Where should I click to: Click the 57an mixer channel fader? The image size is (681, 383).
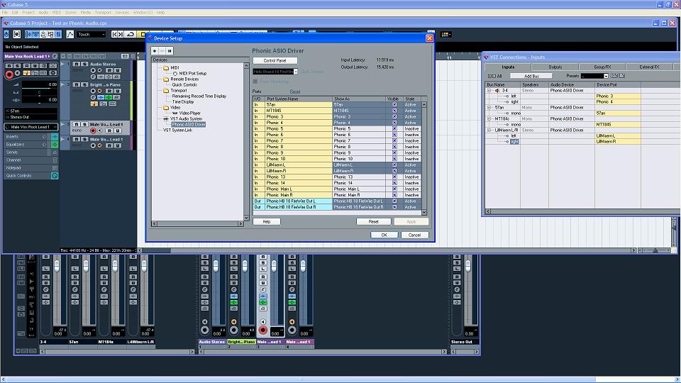click(86, 265)
